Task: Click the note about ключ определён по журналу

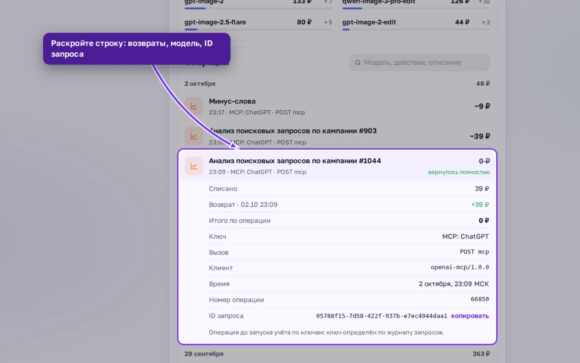Action: [326, 332]
